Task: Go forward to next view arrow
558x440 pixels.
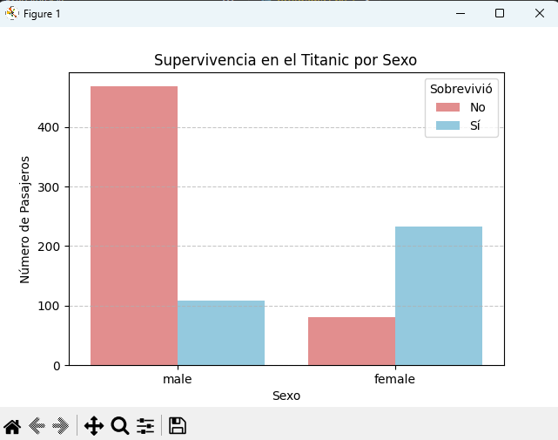Action: click(x=61, y=426)
